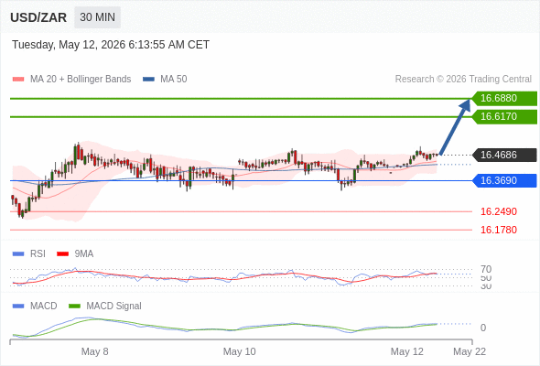Viewport: 540px width, 366px height.
Task: Select the 16.6170 resistance price tag
Action: 504,117
